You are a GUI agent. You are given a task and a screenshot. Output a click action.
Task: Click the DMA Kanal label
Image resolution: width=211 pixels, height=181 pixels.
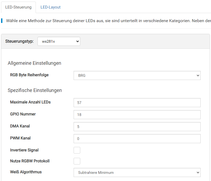[20, 126]
